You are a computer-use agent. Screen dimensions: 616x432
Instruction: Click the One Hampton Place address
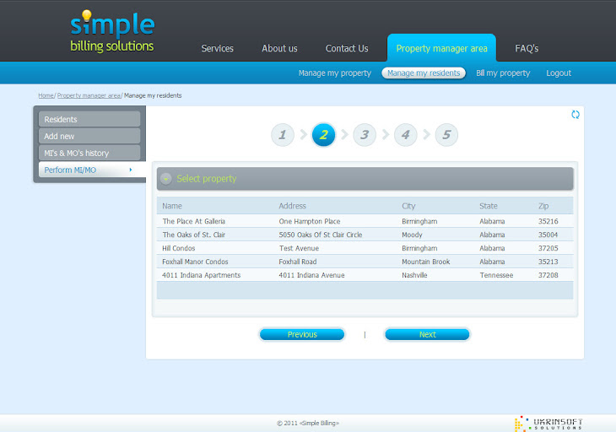pos(310,221)
